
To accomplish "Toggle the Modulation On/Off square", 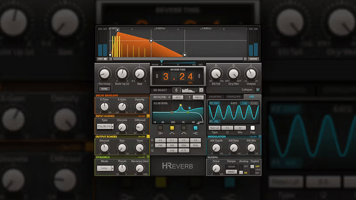I will point(260,136).
